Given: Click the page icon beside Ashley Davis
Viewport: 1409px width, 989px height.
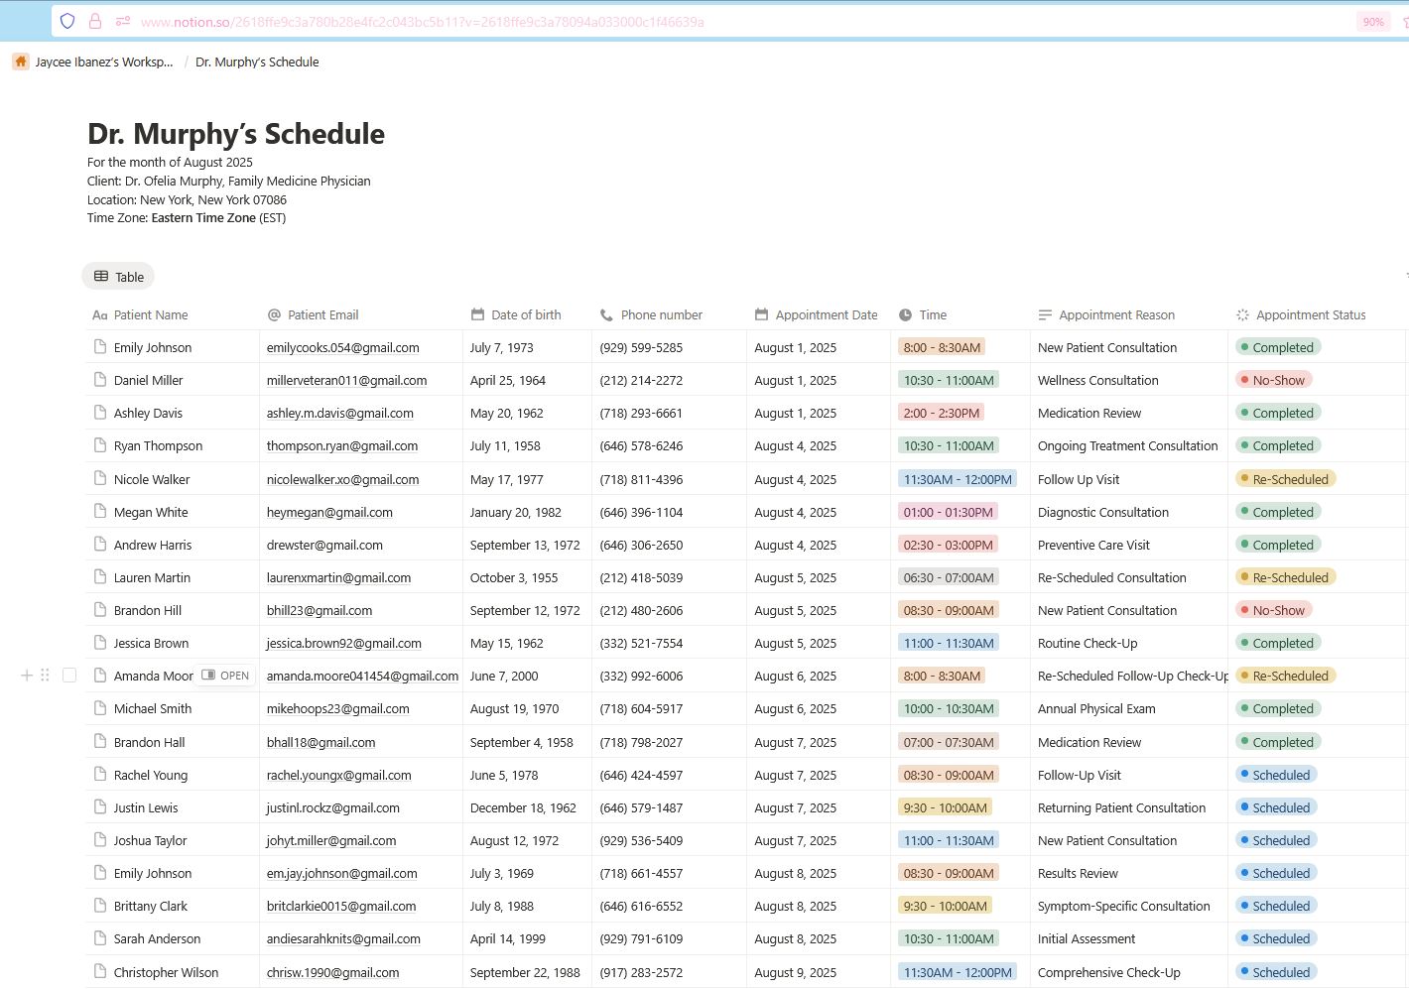Looking at the screenshot, I should click(100, 413).
